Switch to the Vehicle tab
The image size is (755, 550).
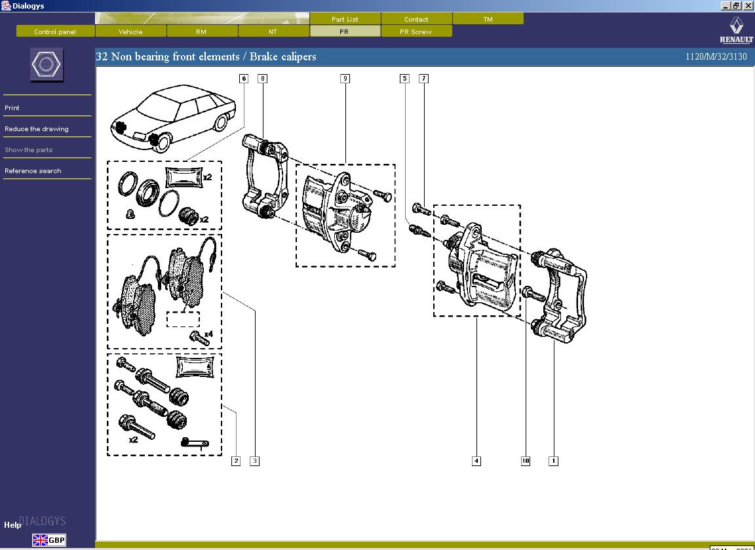click(x=130, y=31)
